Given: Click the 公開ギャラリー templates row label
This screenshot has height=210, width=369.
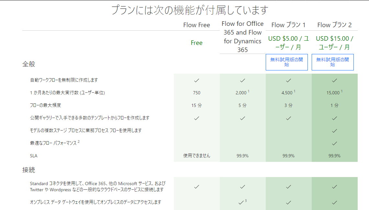Looking at the screenshot, I should 90,118.
